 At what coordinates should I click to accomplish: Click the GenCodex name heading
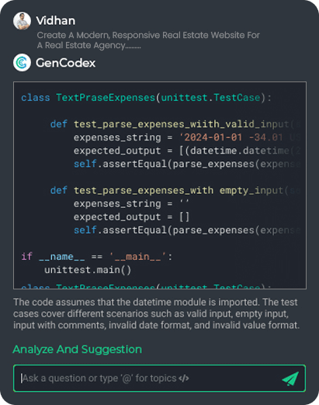[65, 63]
